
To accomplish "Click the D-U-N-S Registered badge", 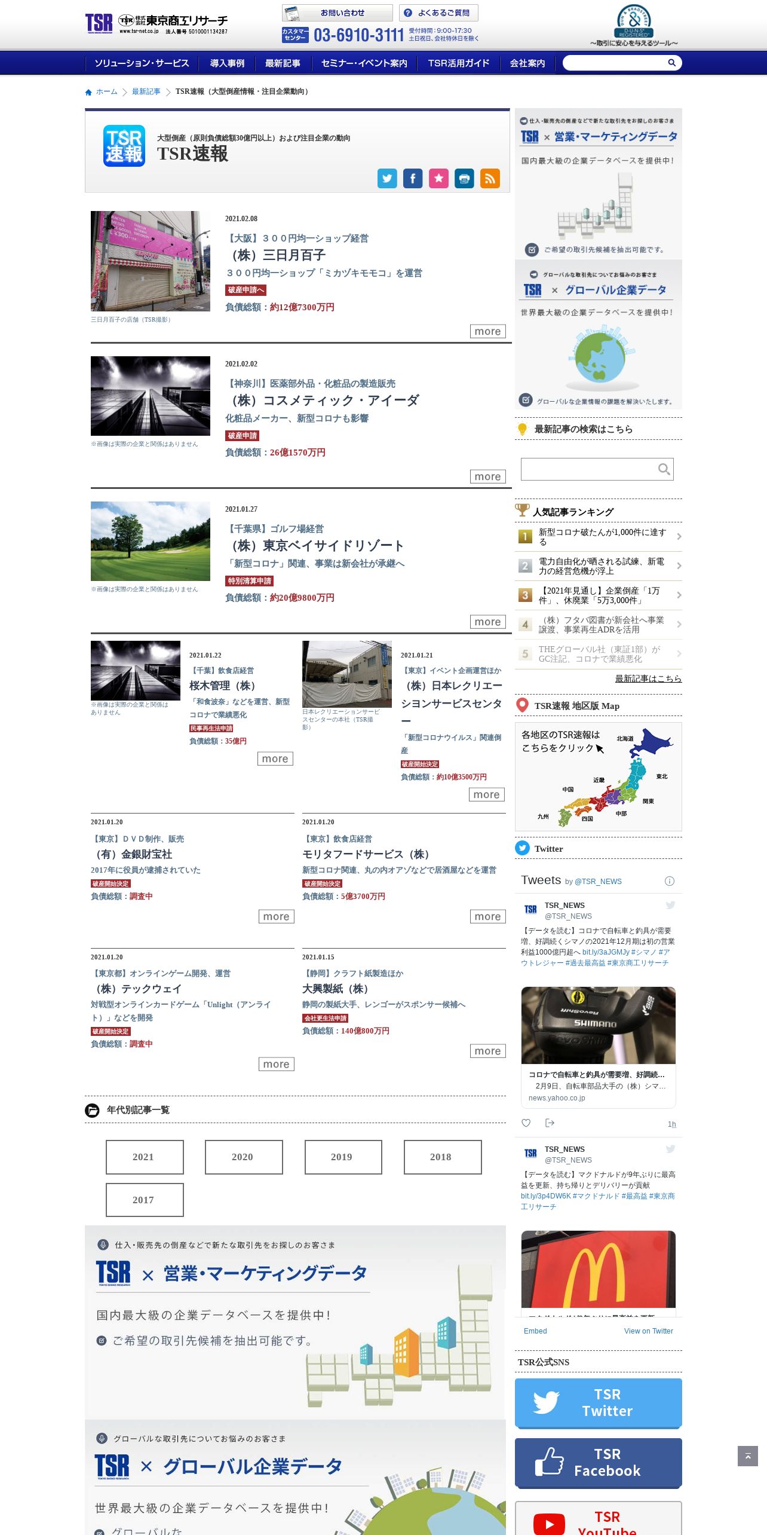I will pos(634,25).
